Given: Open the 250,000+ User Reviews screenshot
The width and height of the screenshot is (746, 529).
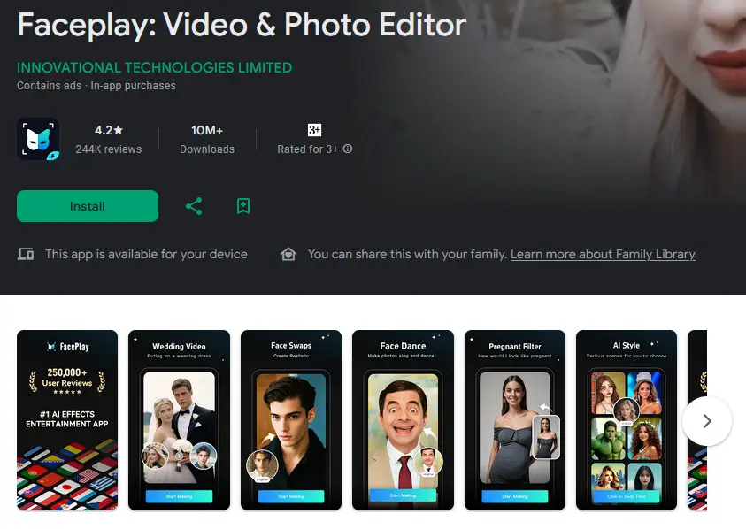Looking at the screenshot, I should click(67, 420).
